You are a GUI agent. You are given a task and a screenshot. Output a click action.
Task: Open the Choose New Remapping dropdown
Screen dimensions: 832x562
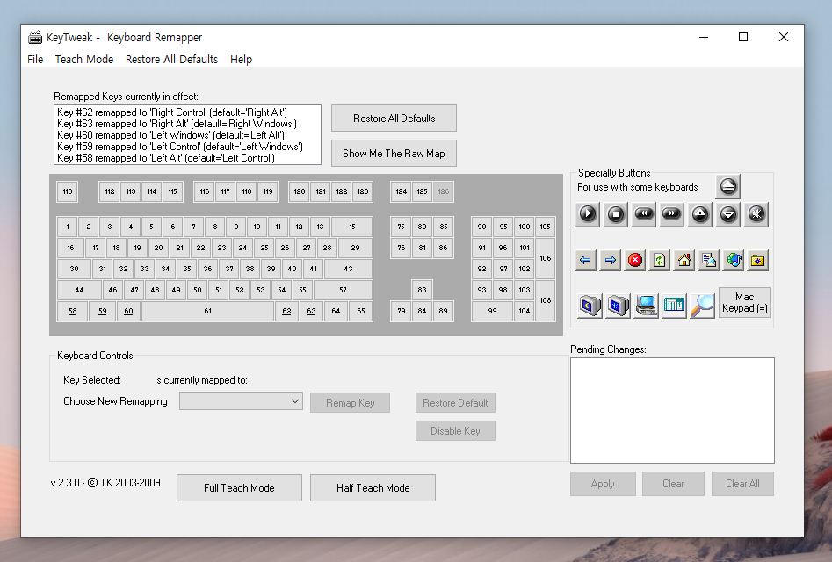tap(241, 400)
